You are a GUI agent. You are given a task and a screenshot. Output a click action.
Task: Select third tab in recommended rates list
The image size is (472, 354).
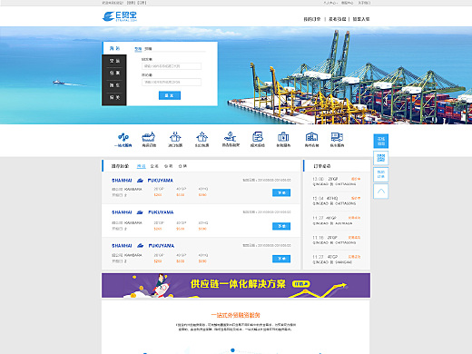pos(168,166)
